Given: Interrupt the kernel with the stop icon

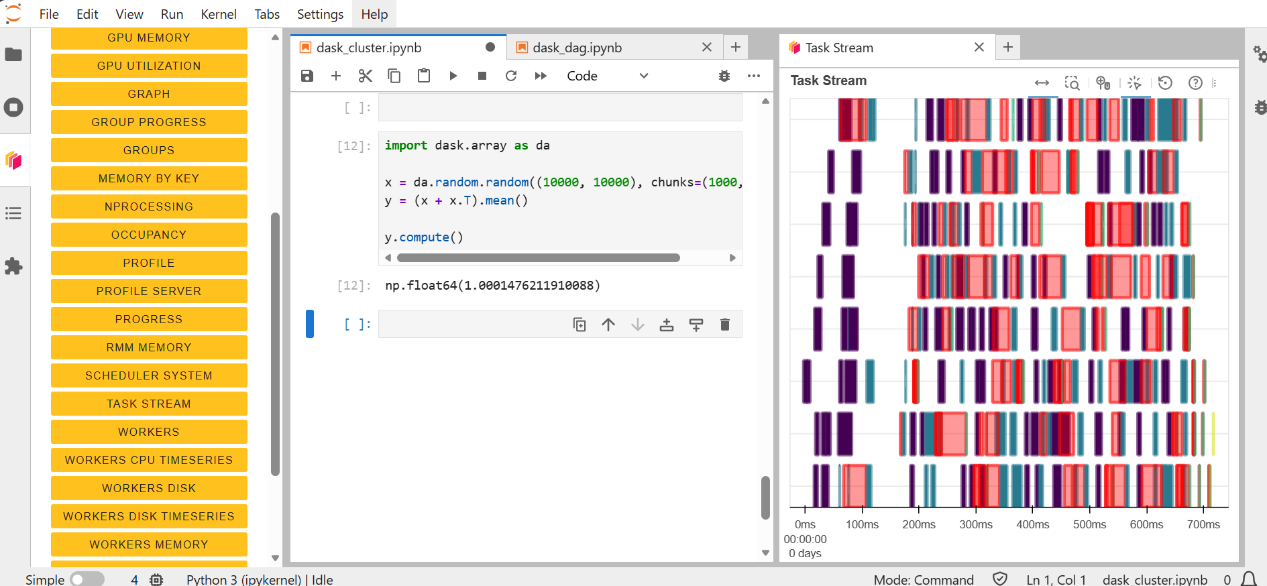Looking at the screenshot, I should 482,76.
